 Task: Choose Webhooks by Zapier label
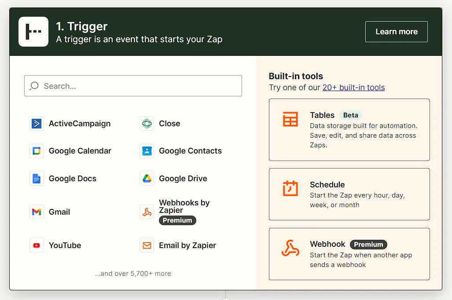[x=184, y=206]
